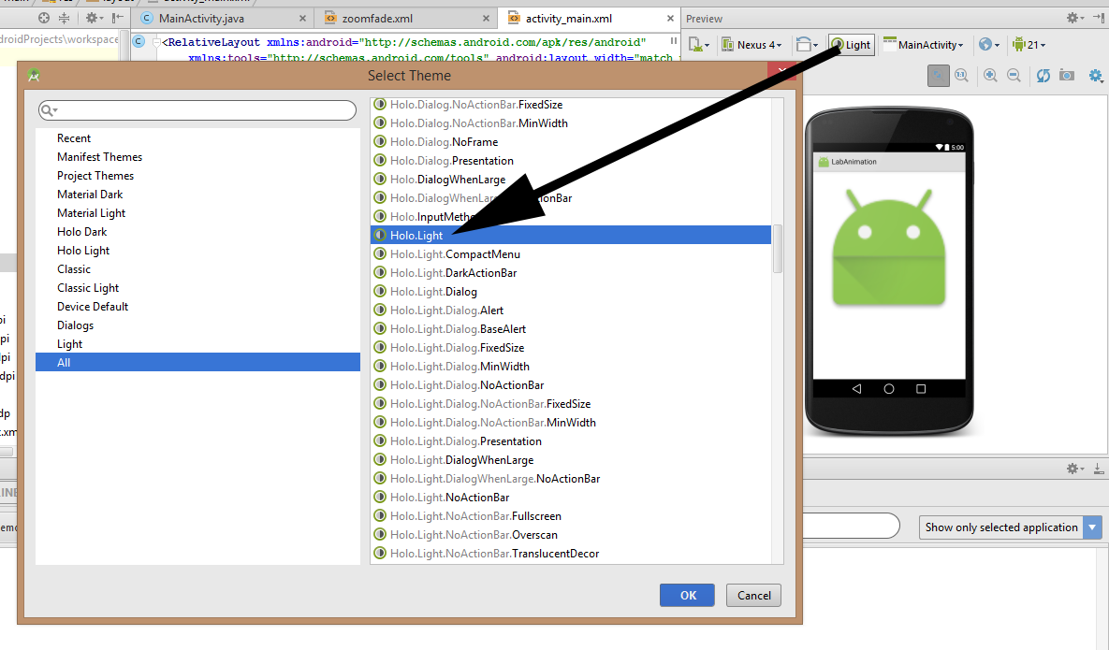
Task: Open the orientation dropdown in Preview
Action: tap(807, 45)
